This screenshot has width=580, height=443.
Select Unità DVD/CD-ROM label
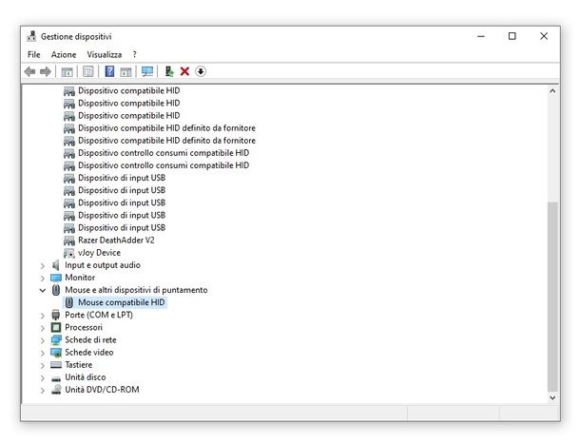pos(102,390)
